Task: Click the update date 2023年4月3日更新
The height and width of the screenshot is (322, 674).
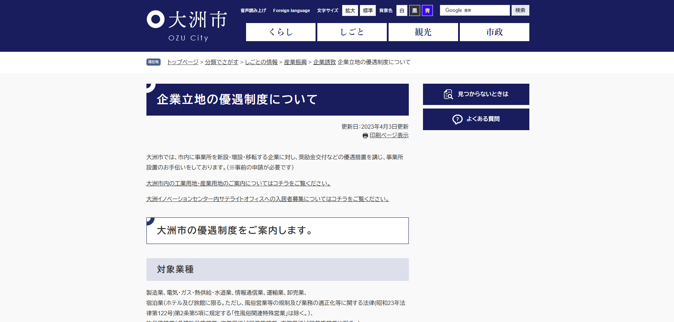Action: coord(385,127)
